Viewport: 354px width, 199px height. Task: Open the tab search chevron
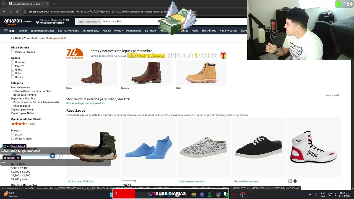click(4, 4)
